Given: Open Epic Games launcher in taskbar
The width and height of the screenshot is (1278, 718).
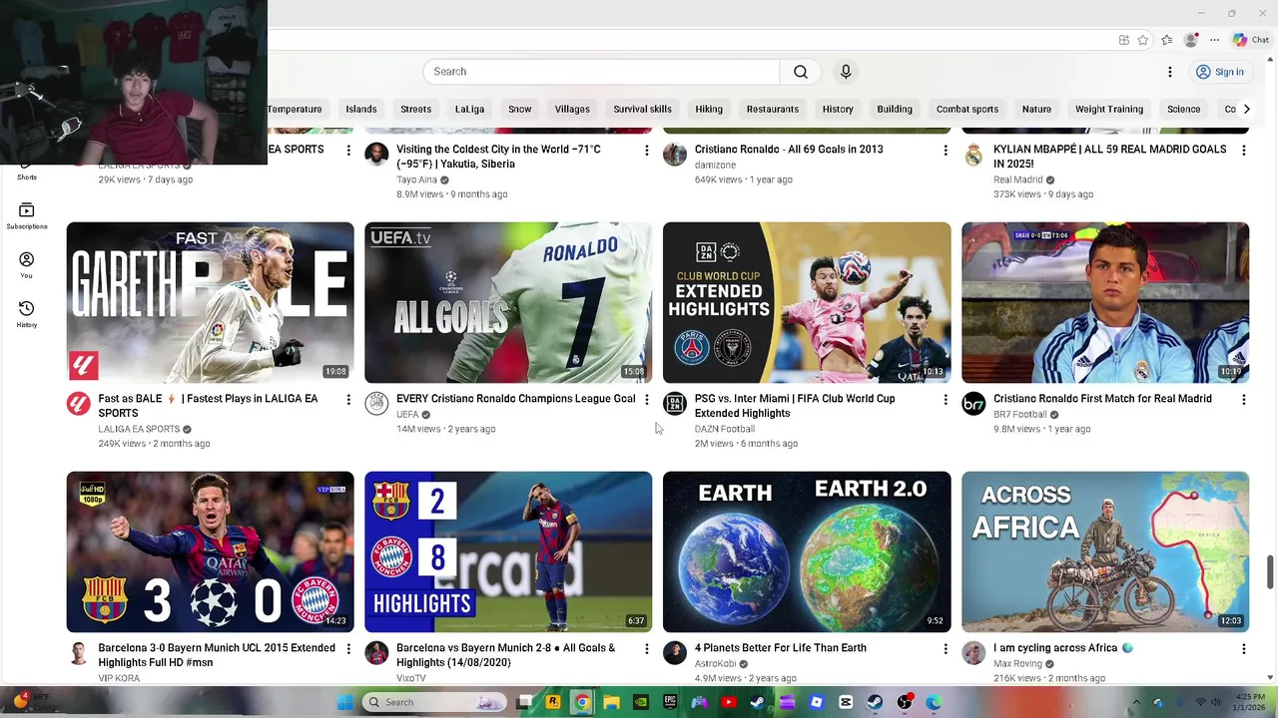Looking at the screenshot, I should pyautogui.click(x=670, y=702).
